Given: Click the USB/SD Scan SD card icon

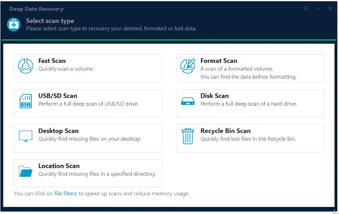Looking at the screenshot, I should pyautogui.click(x=25, y=101).
